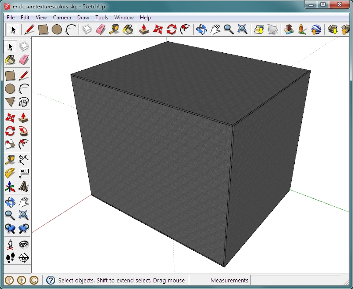Select Tape Measure tool in top toolbar
This screenshot has width=353, height=289.
[114, 29]
